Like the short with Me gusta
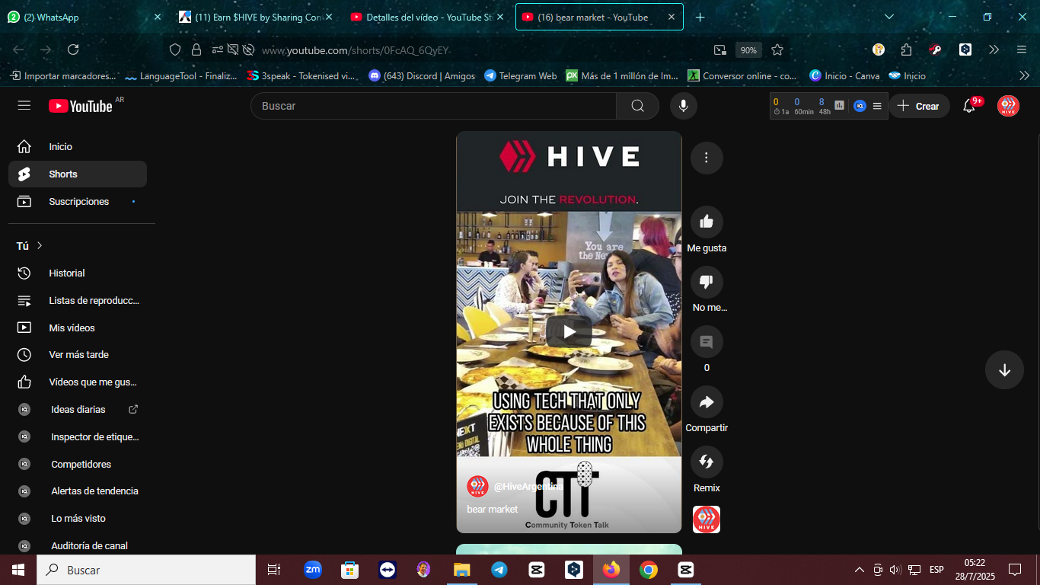Screen dimensions: 1040x585 coord(707,222)
